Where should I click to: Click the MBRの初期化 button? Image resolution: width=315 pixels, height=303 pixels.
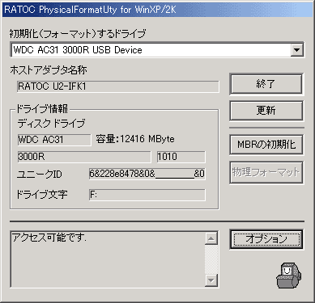pos(266,145)
